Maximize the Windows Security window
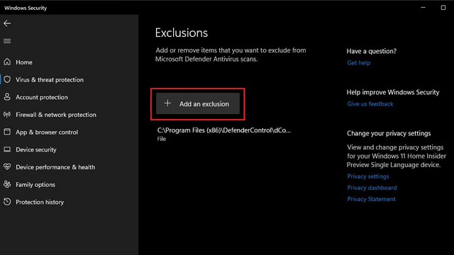Viewport: 454px width, 255px height. click(x=443, y=8)
